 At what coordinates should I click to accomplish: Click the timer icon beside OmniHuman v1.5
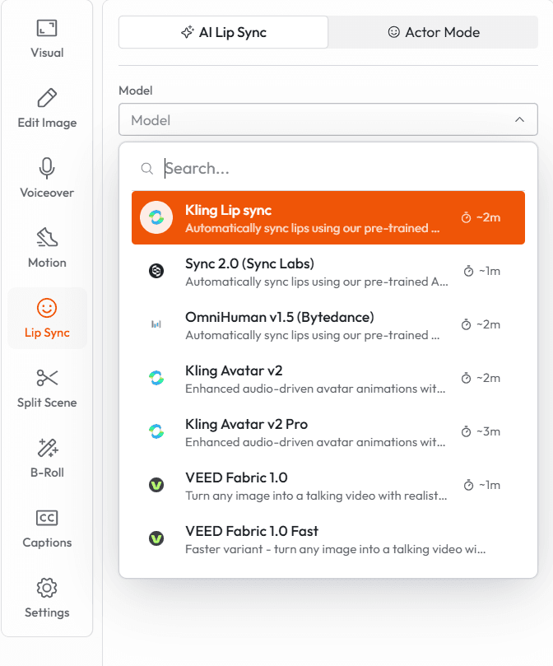[466, 324]
